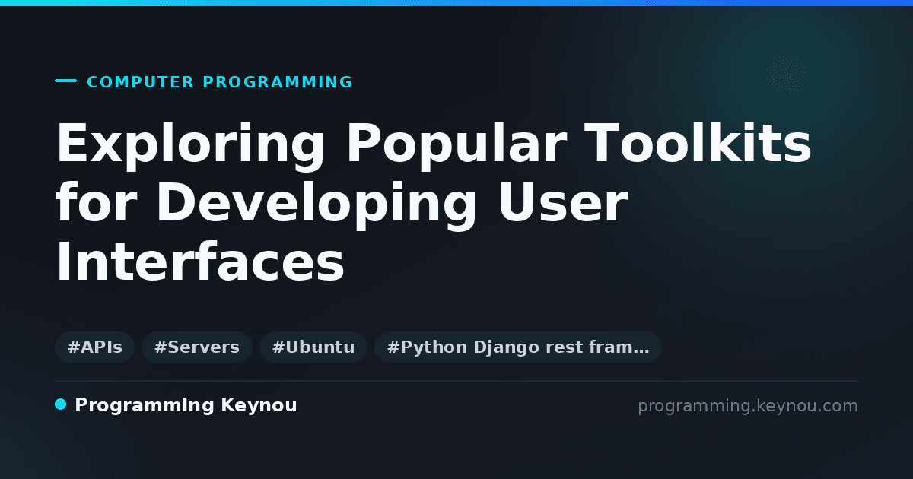913x479 pixels.
Task: Click the #Python Django rest framework tag
Action: [x=518, y=347]
